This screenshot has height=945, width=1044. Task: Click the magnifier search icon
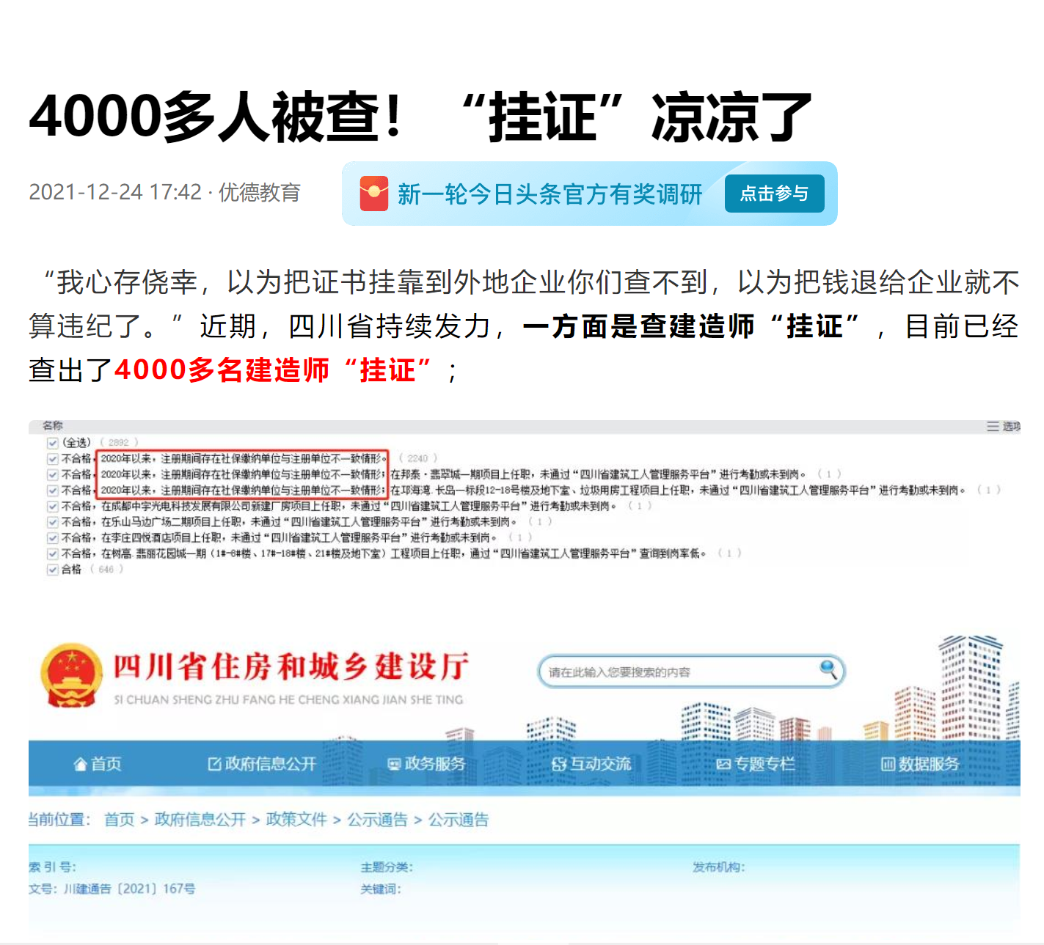pyautogui.click(x=828, y=669)
